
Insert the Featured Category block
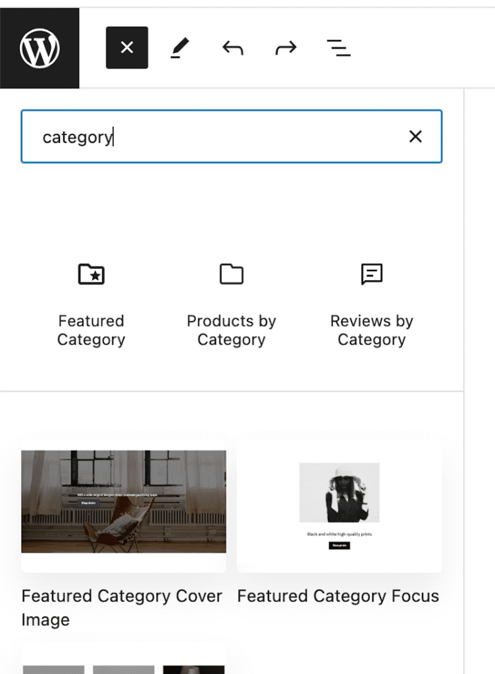pos(91,305)
